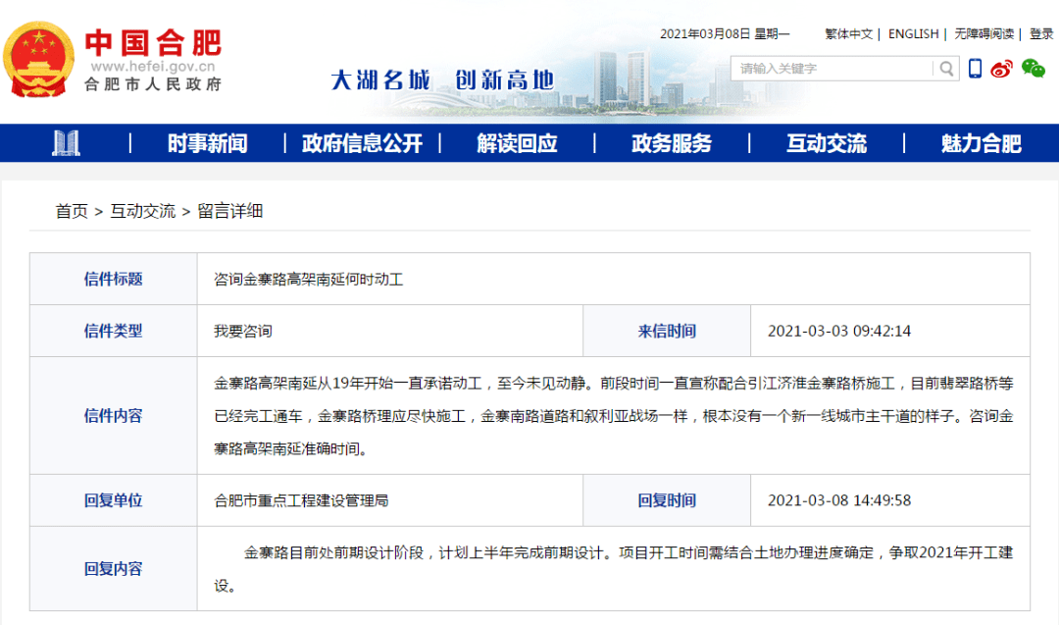This screenshot has width=1059, height=625.
Task: Open the 政务服务 menu
Action: (672, 143)
